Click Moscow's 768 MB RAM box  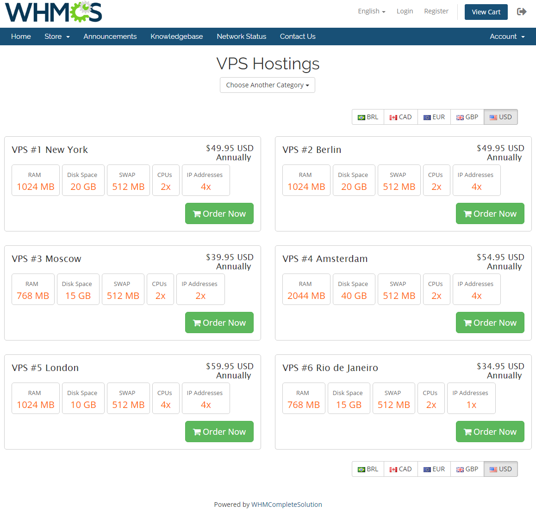[33, 289]
